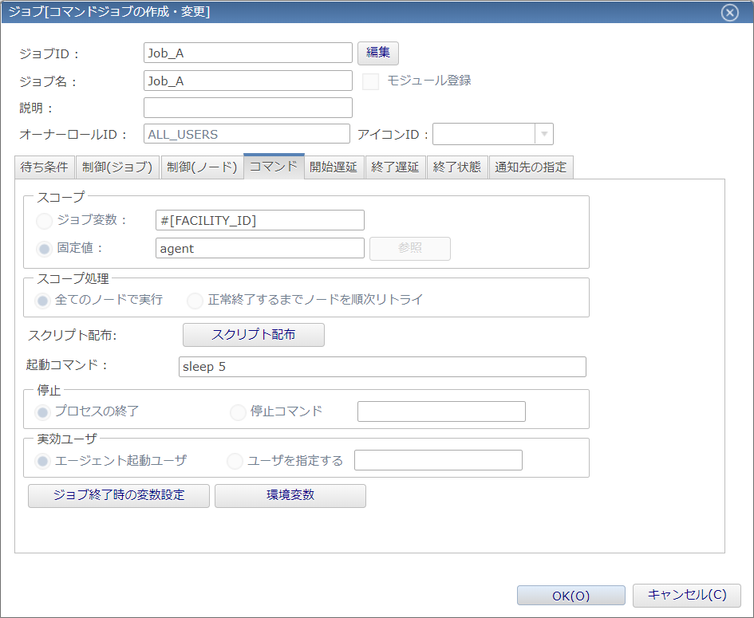Select the ユーザを指定する radio button

(x=235, y=462)
